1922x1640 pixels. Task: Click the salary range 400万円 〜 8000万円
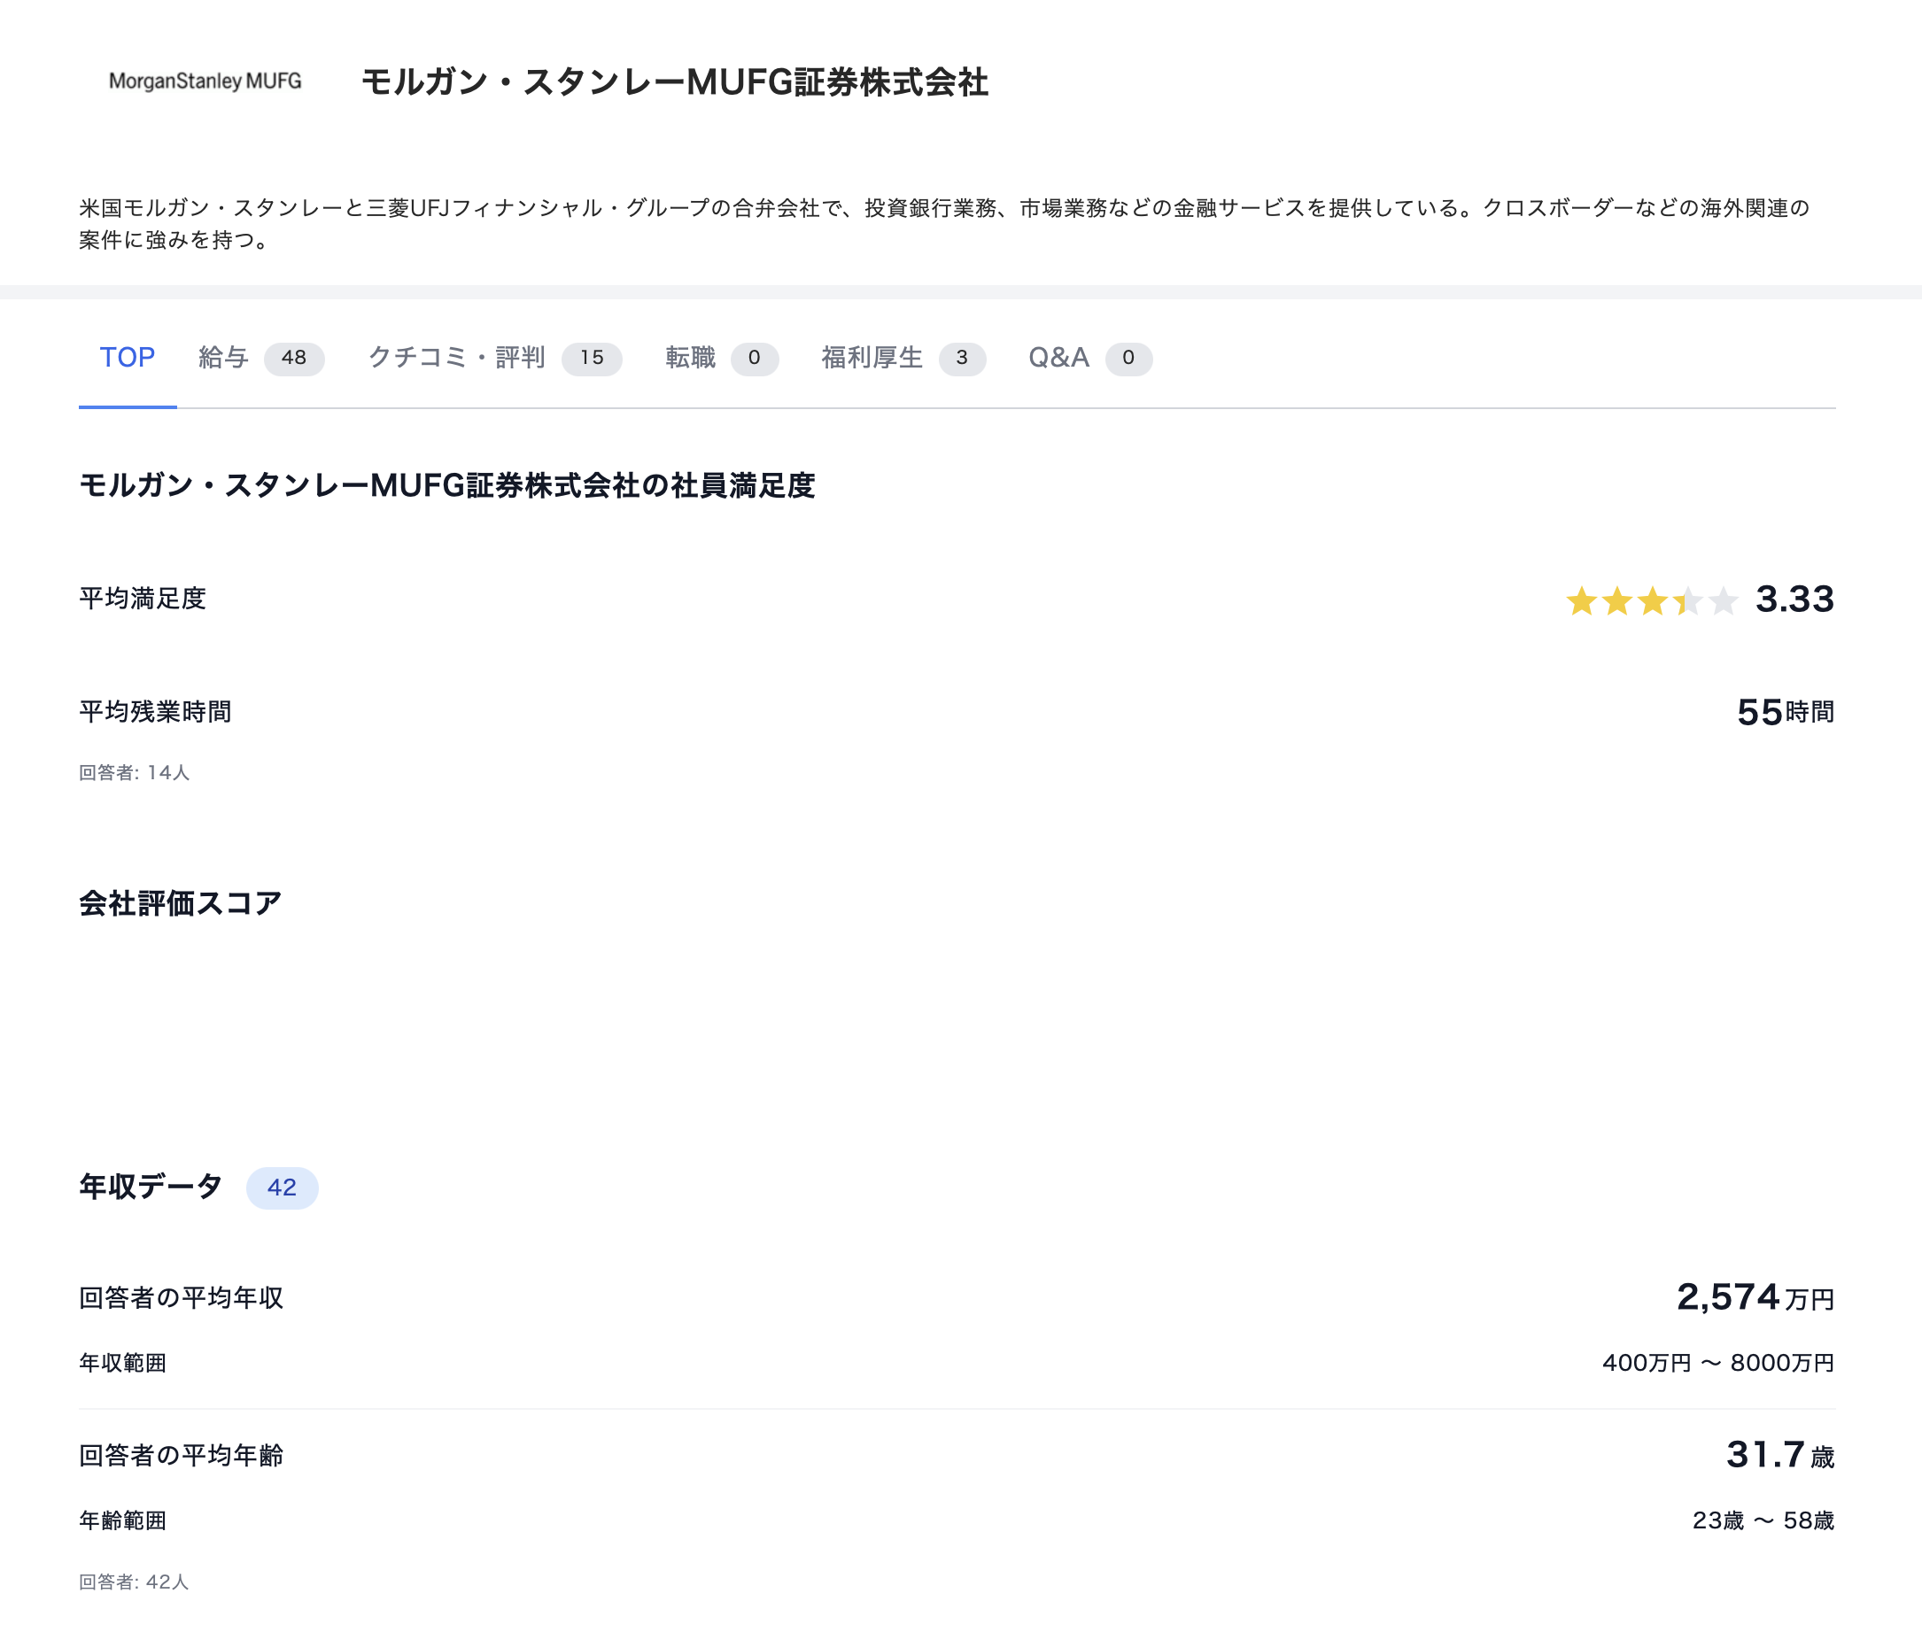pos(1718,1364)
